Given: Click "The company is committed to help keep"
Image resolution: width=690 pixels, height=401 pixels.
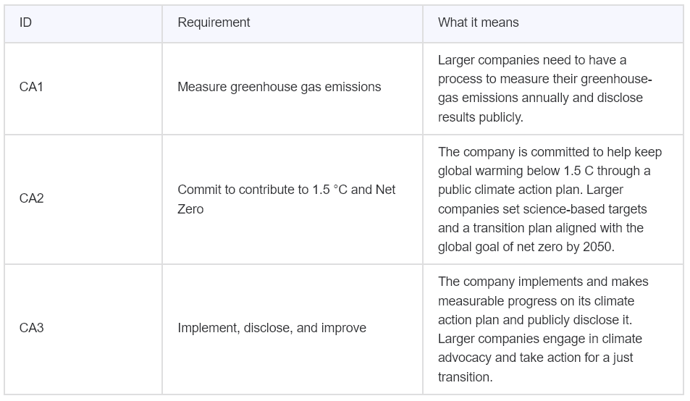Looking at the screenshot, I should (550, 152).
